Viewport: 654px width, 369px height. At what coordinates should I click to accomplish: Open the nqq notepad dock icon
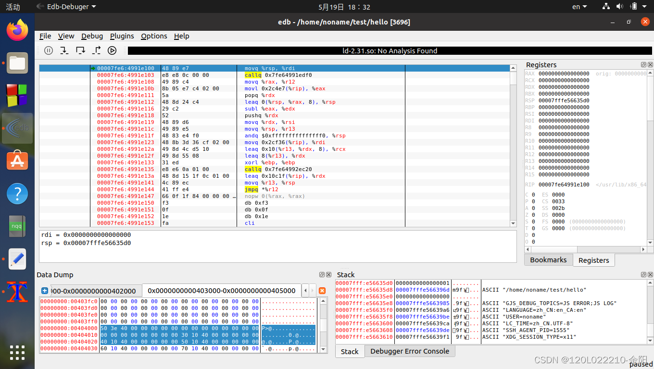click(17, 226)
